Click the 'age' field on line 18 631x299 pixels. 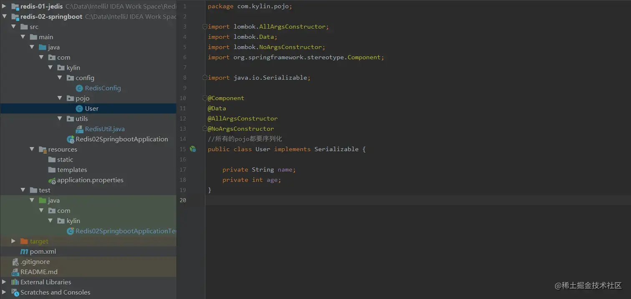pyautogui.click(x=273, y=180)
